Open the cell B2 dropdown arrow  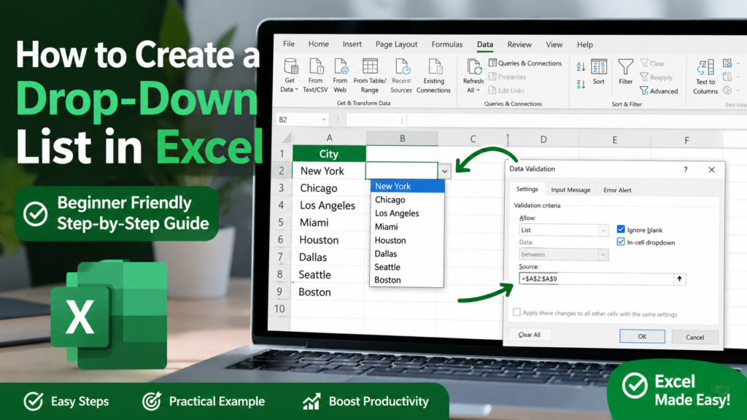(x=444, y=171)
